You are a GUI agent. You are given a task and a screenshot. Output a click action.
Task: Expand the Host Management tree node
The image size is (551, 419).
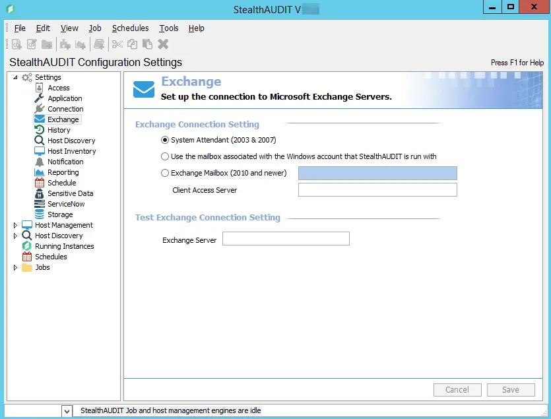coord(15,225)
